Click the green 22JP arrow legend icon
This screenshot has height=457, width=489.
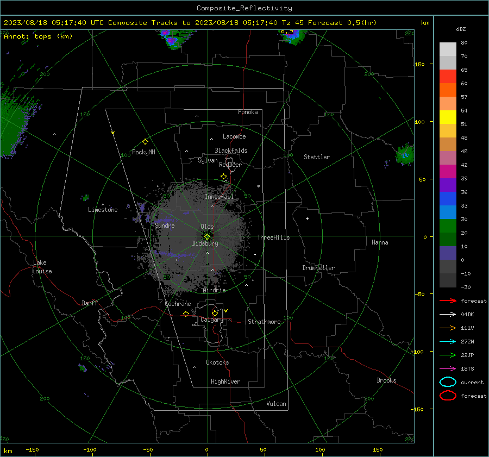coord(448,355)
